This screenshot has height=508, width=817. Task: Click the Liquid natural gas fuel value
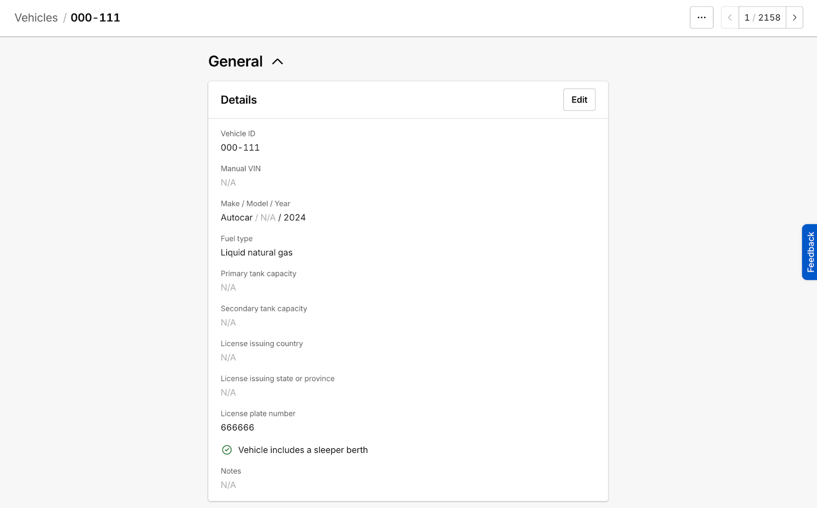click(256, 253)
